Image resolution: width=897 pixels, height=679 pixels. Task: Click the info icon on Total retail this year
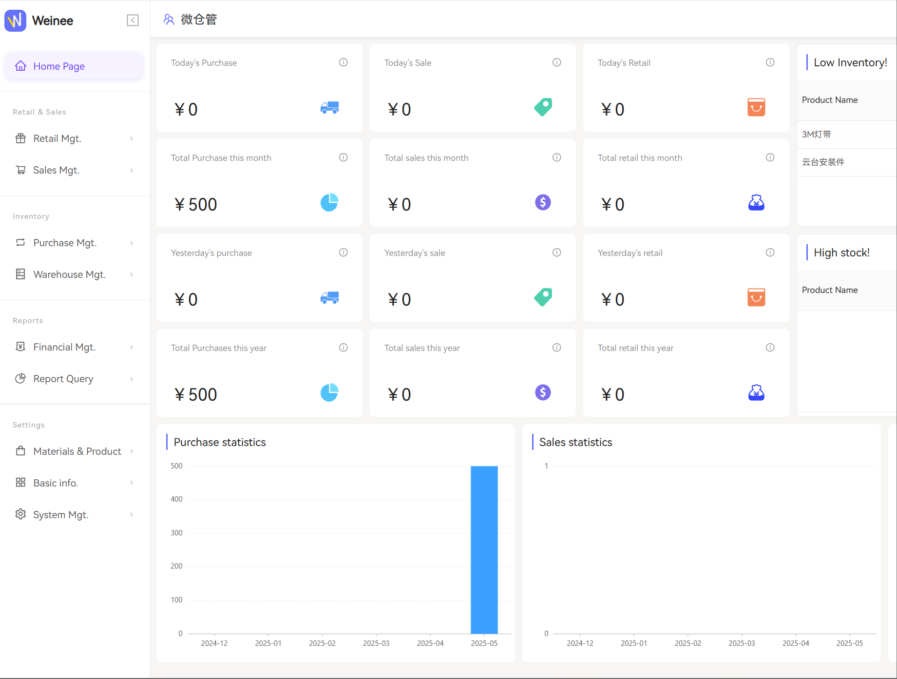point(770,348)
